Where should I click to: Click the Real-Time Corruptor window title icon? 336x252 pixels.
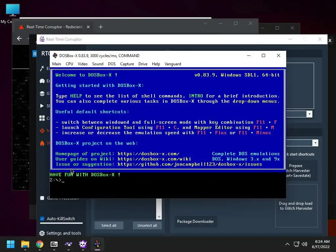pyautogui.click(x=42, y=39)
